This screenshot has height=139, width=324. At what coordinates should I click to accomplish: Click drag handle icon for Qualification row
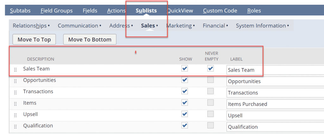tap(16, 127)
